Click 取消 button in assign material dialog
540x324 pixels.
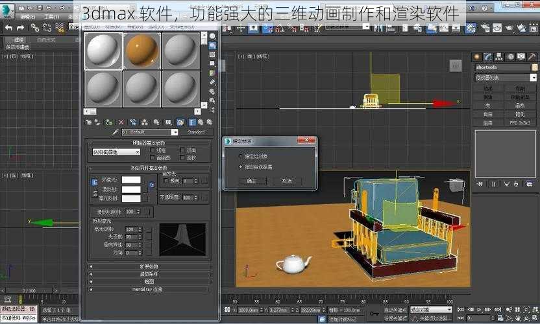(x=288, y=181)
